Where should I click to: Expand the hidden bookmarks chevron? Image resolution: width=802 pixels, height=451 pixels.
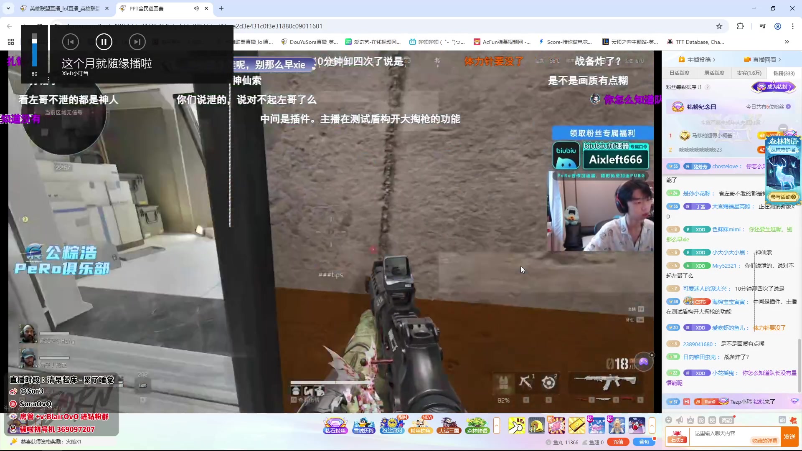pyautogui.click(x=787, y=42)
